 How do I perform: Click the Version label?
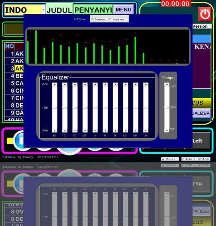coord(201,26)
